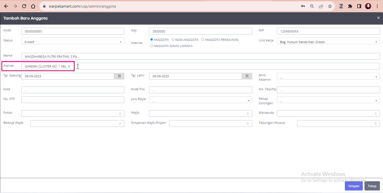The height and width of the screenshot is (193, 383).
Task: Open the Rekap Golongan dropdown
Action: 328,100
